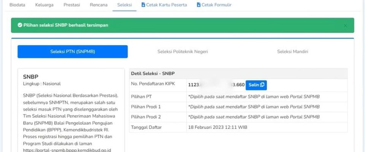Click the 'Lingkup : Nasional' text

(x=42, y=84)
